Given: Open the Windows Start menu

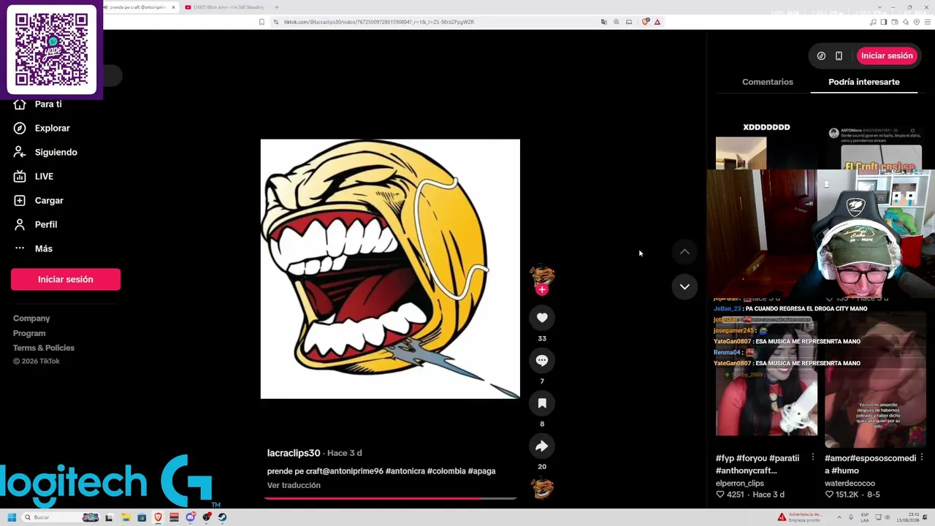Looking at the screenshot, I should click(12, 517).
